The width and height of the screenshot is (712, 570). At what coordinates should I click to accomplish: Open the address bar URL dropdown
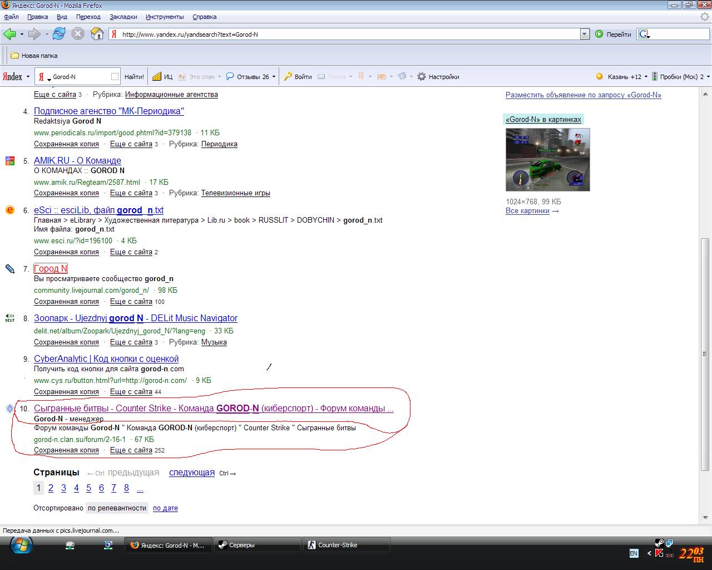[x=584, y=34]
